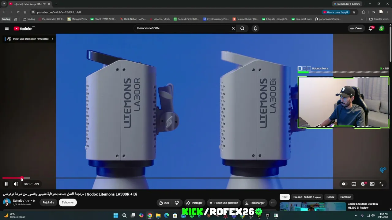Click Posez une question button
The width and height of the screenshot is (392, 220).
click(224, 203)
